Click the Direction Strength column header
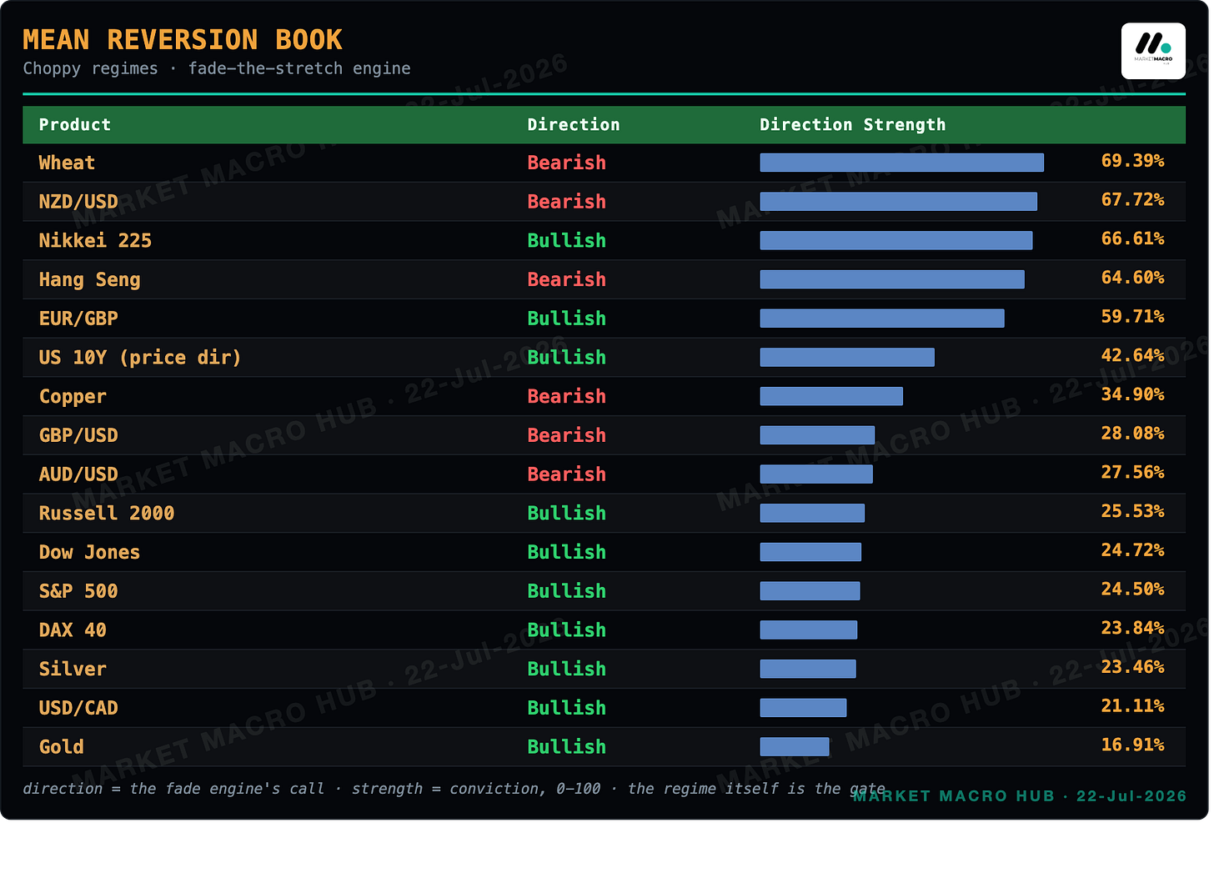The height and width of the screenshot is (873, 1214). 853,125
